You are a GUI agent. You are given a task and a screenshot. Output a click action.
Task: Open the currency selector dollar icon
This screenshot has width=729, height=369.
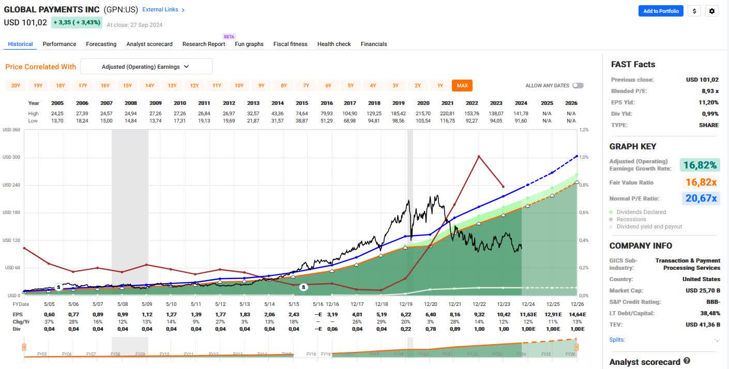694,10
